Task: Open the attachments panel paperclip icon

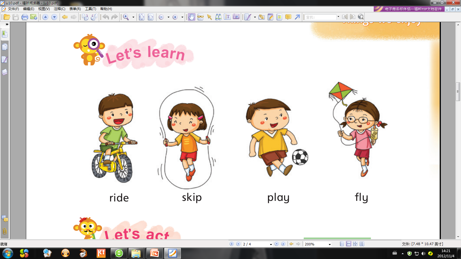Action: [5, 231]
